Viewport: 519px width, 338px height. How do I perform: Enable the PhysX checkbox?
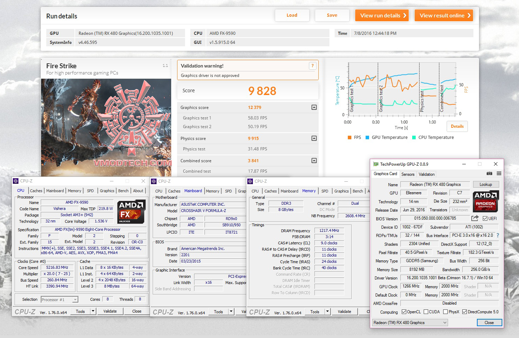coord(446,312)
